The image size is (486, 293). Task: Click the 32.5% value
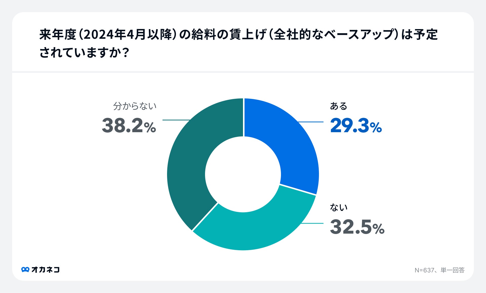pyautogui.click(x=357, y=227)
